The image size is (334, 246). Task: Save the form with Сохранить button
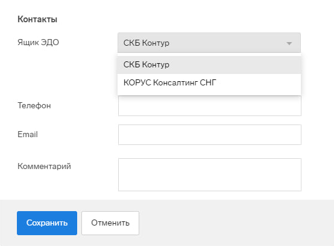point(47,223)
